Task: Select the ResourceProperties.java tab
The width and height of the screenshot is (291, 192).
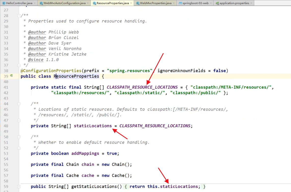Action: [113, 3]
